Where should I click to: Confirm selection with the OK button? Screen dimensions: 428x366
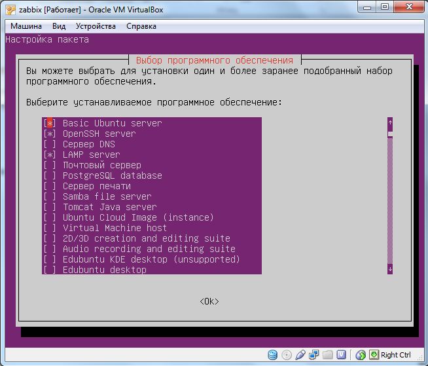pos(209,301)
